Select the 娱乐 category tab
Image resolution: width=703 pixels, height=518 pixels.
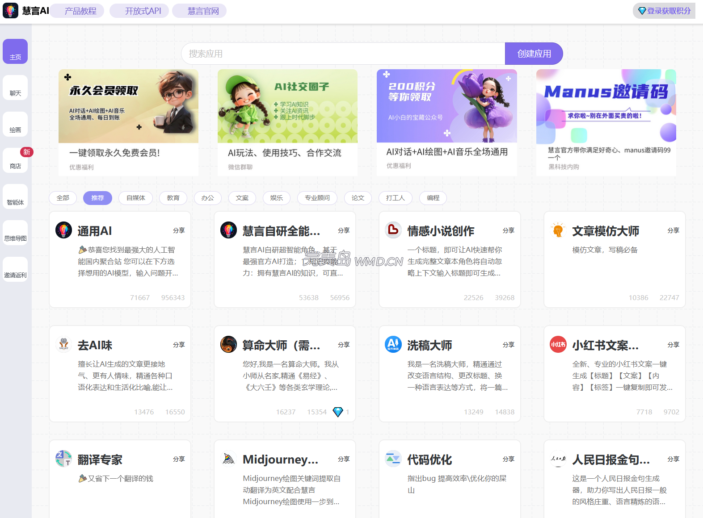[277, 198]
